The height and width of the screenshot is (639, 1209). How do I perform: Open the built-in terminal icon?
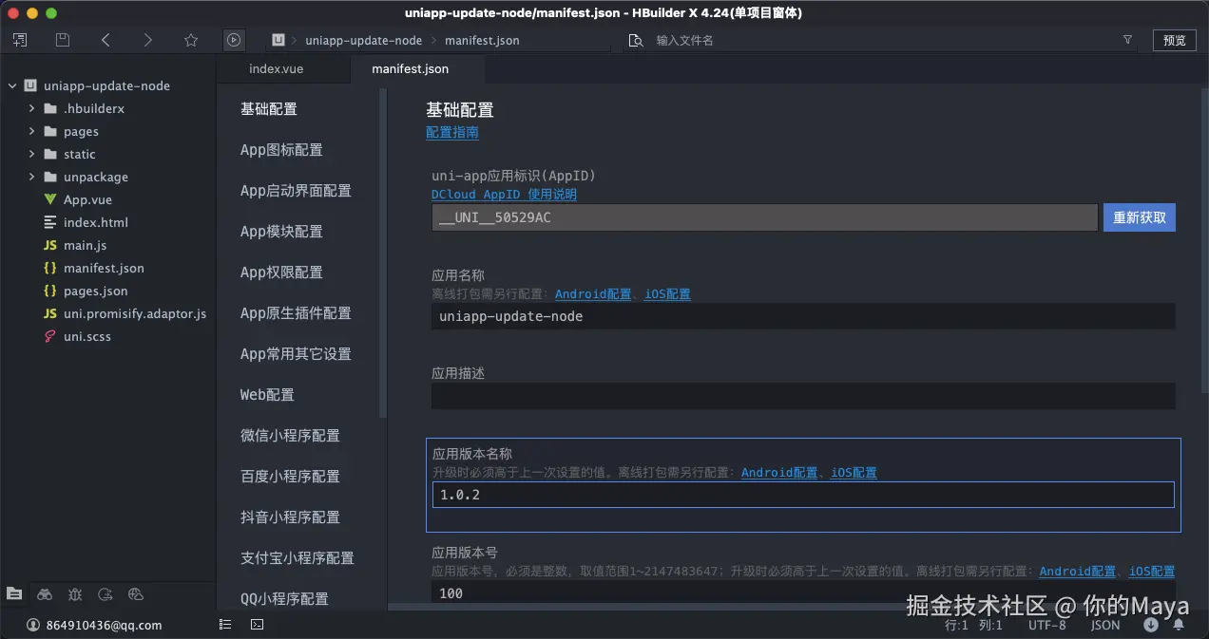coord(257,624)
